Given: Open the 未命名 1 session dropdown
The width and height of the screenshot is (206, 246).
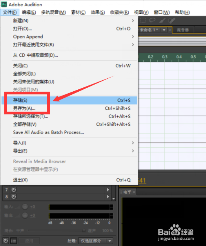Looking at the screenshot, I should point(164,30).
